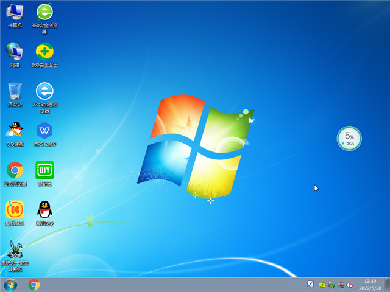Select the 网络 (Network) desktop icon
Screen dimensions: 390x292
pos(15,55)
